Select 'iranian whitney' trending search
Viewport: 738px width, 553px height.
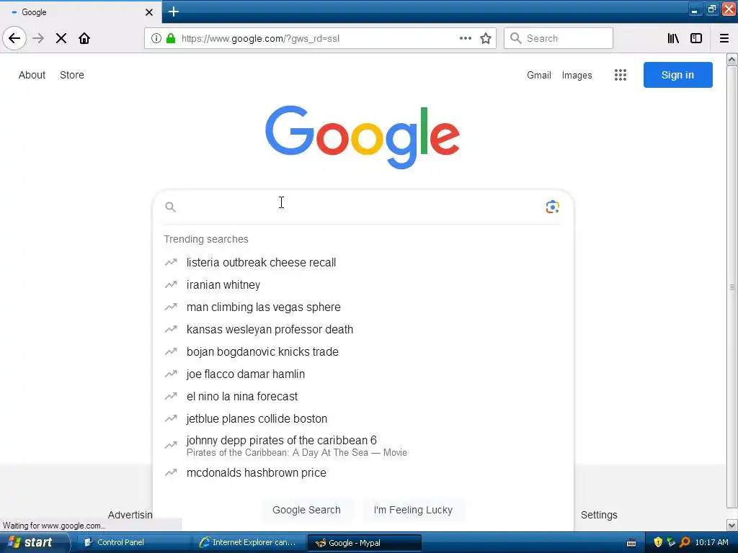363,284
